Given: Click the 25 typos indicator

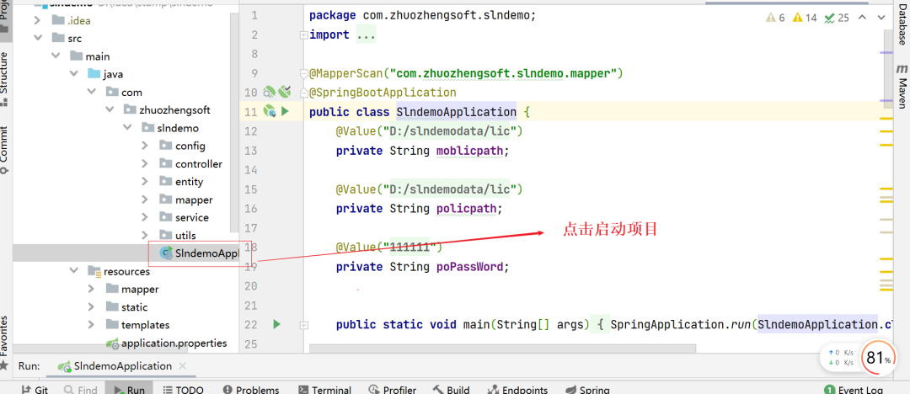Looking at the screenshot, I should click(x=837, y=18).
